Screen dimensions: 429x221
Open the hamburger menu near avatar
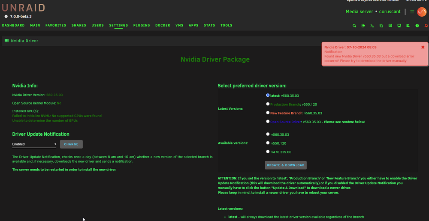(x=412, y=12)
